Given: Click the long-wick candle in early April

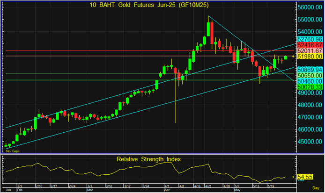Looking at the screenshot, I should point(175,93).
